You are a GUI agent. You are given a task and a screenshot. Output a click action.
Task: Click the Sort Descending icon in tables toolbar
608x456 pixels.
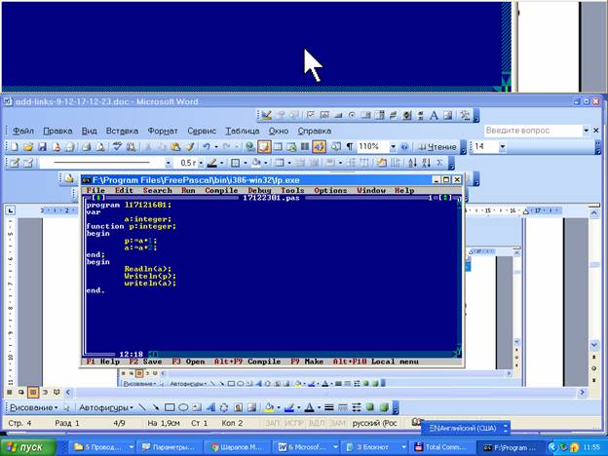point(426,163)
